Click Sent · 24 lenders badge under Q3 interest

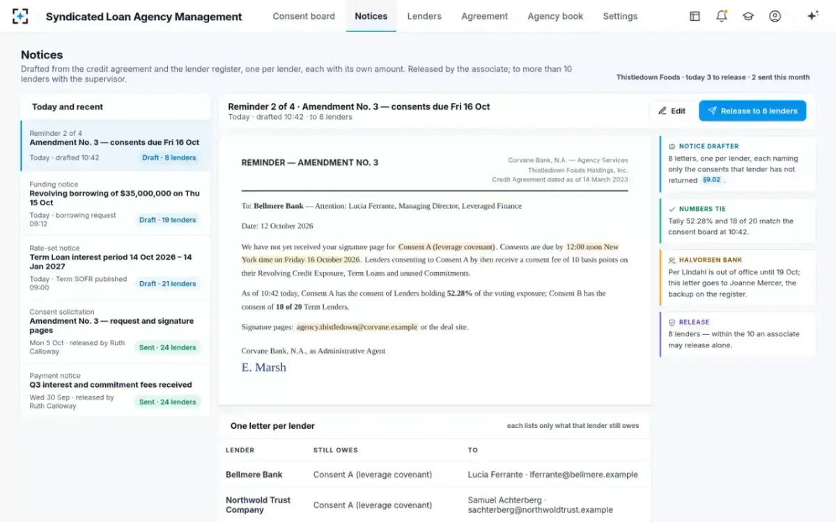pos(167,402)
